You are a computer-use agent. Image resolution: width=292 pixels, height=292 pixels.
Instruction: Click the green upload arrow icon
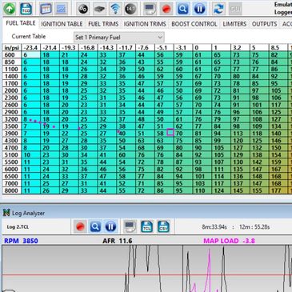pyautogui.click(x=10, y=9)
